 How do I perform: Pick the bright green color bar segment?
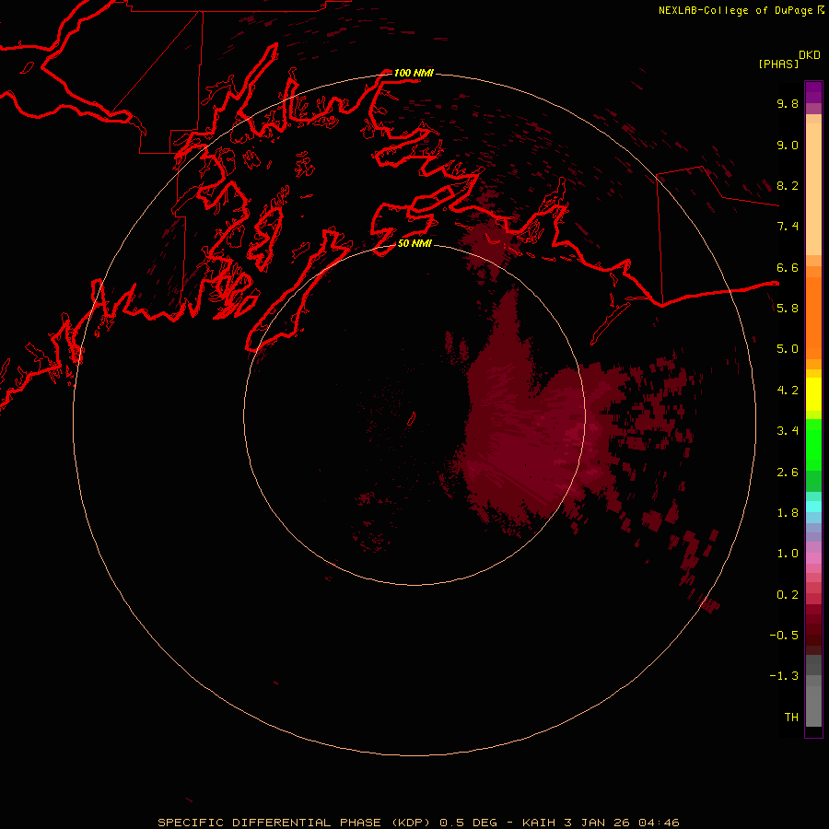(x=813, y=444)
